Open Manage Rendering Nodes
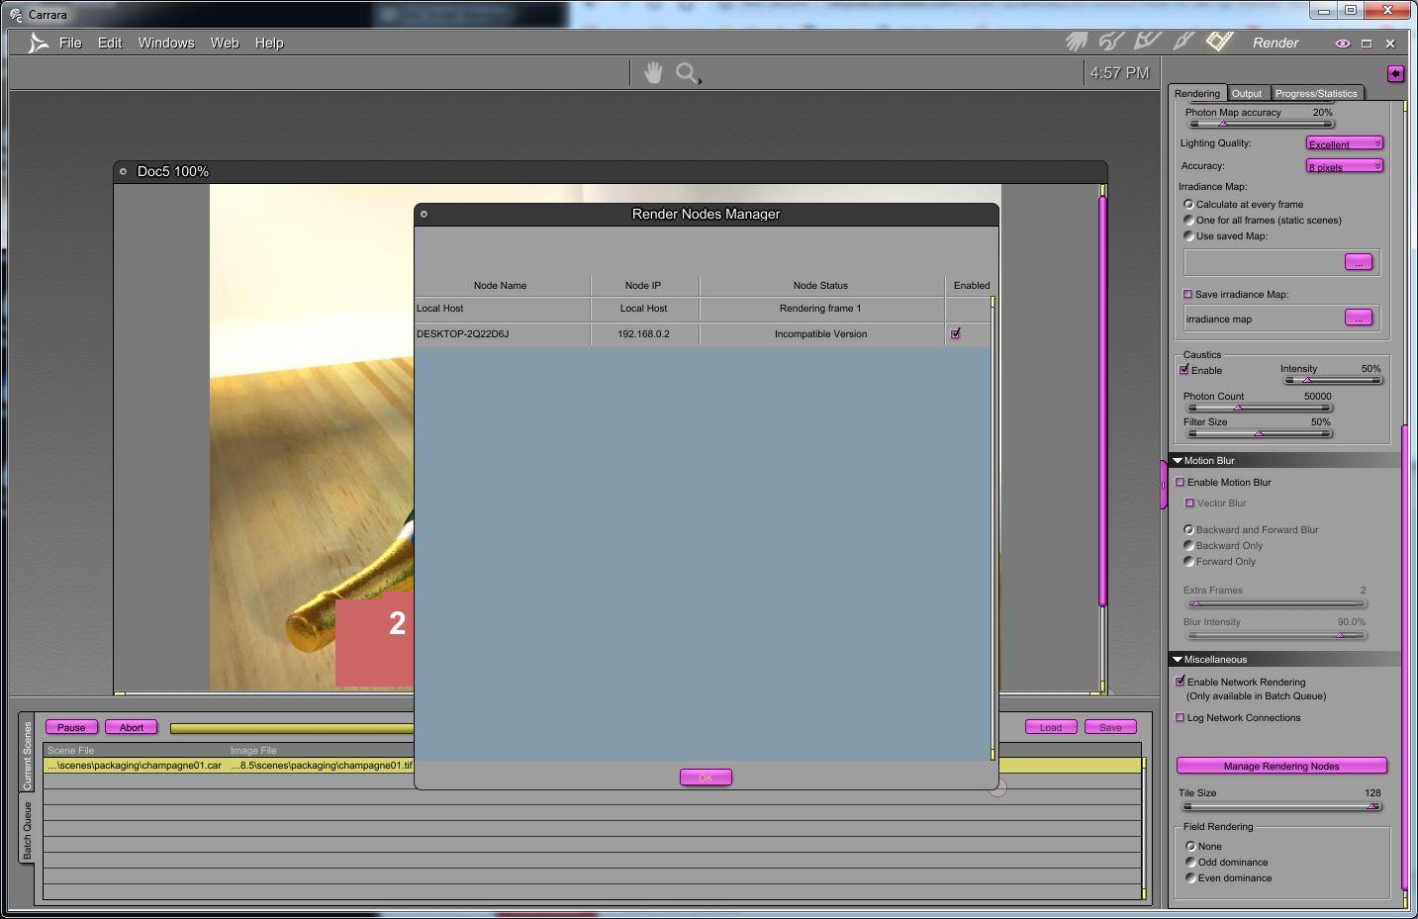Screen dimensions: 1418x919 coord(1281,766)
